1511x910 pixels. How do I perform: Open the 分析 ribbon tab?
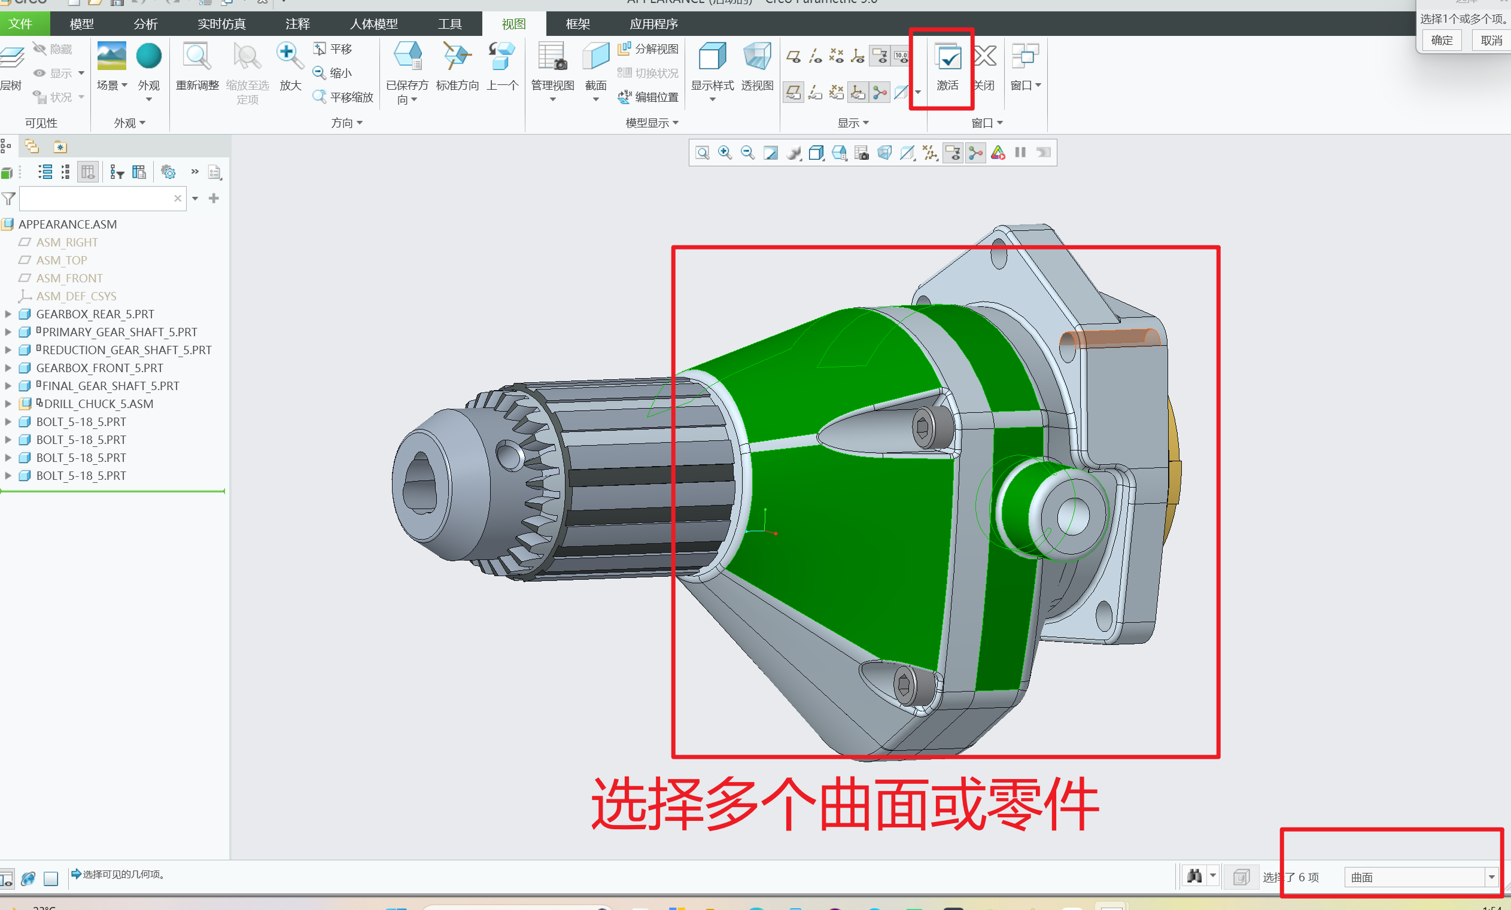(x=145, y=24)
